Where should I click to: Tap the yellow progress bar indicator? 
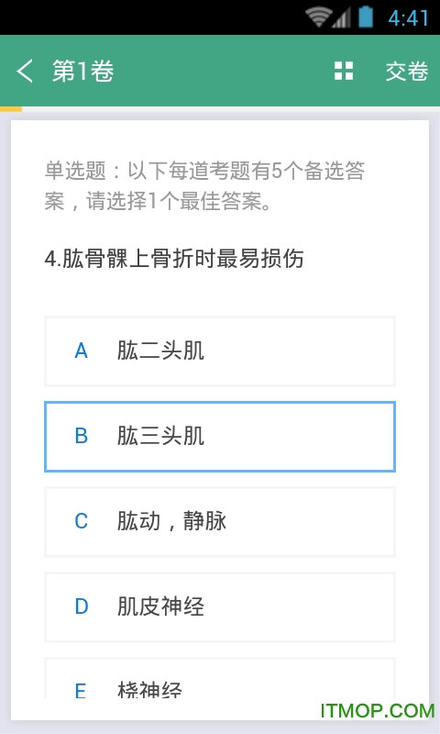(11, 109)
